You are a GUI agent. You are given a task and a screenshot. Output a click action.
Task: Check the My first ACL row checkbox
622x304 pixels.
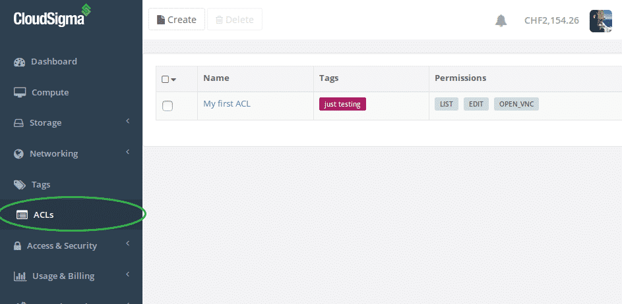(x=168, y=106)
